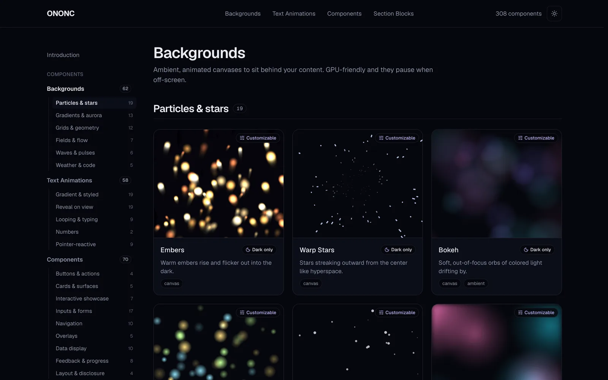The image size is (608, 380).
Task: Click the Customizable sliders icon on Embers
Action: coord(242,138)
